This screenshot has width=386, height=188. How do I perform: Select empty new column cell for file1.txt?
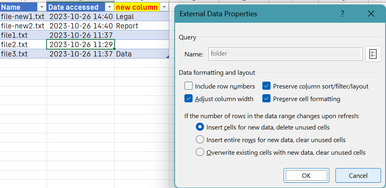(x=142, y=35)
